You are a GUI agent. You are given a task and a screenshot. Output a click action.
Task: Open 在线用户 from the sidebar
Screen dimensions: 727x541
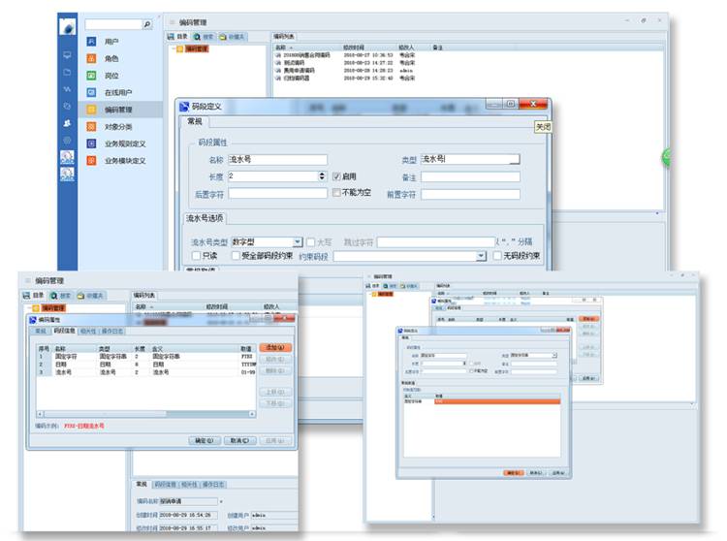point(92,92)
